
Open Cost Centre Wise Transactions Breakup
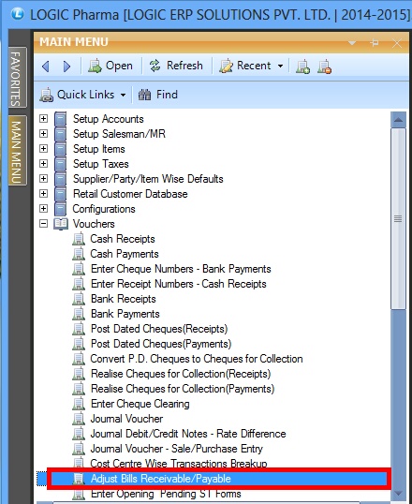point(179,463)
